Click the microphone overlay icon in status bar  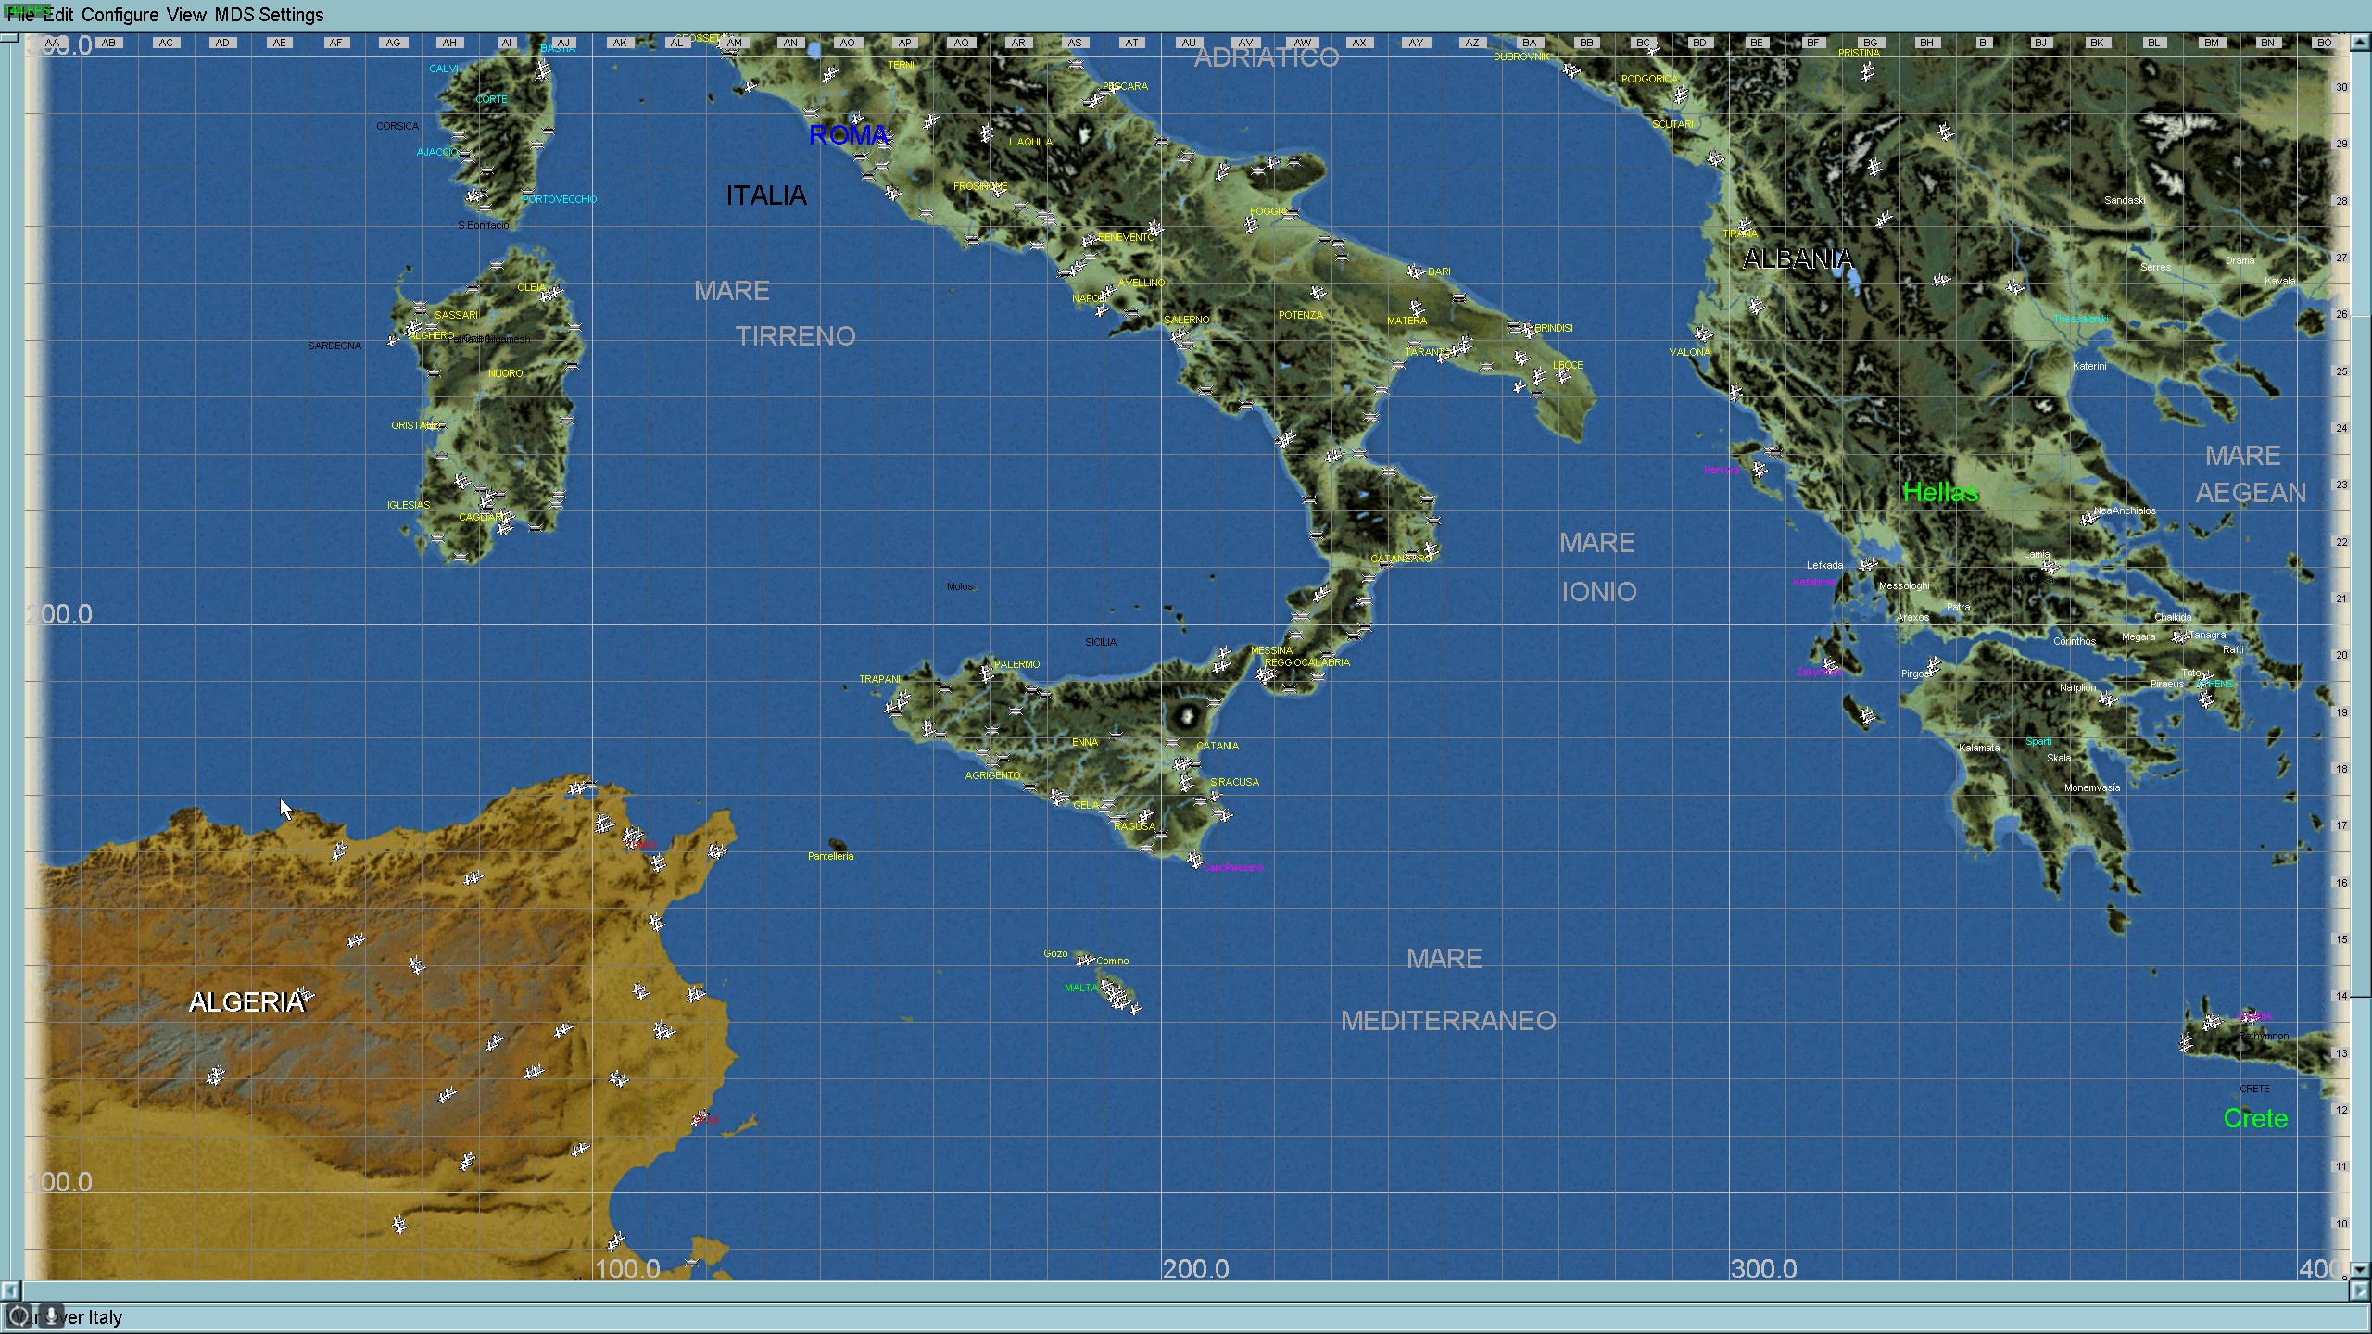[52, 1315]
